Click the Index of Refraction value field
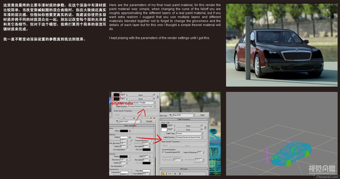 coord(199,152)
